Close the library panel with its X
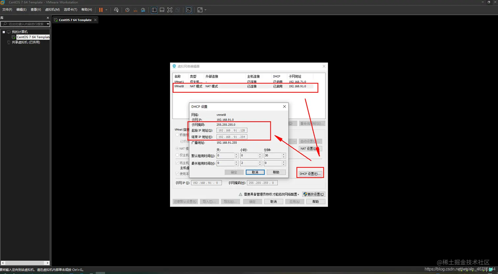The width and height of the screenshot is (498, 274). [48, 18]
